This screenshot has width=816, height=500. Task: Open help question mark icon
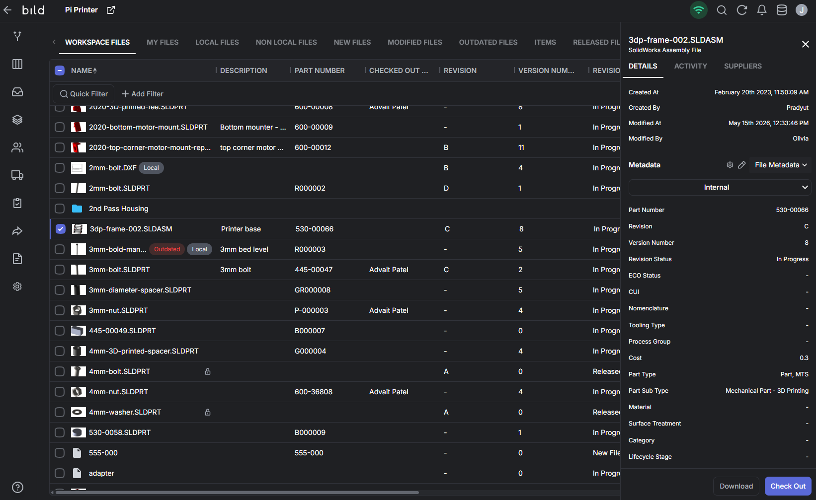point(17,487)
